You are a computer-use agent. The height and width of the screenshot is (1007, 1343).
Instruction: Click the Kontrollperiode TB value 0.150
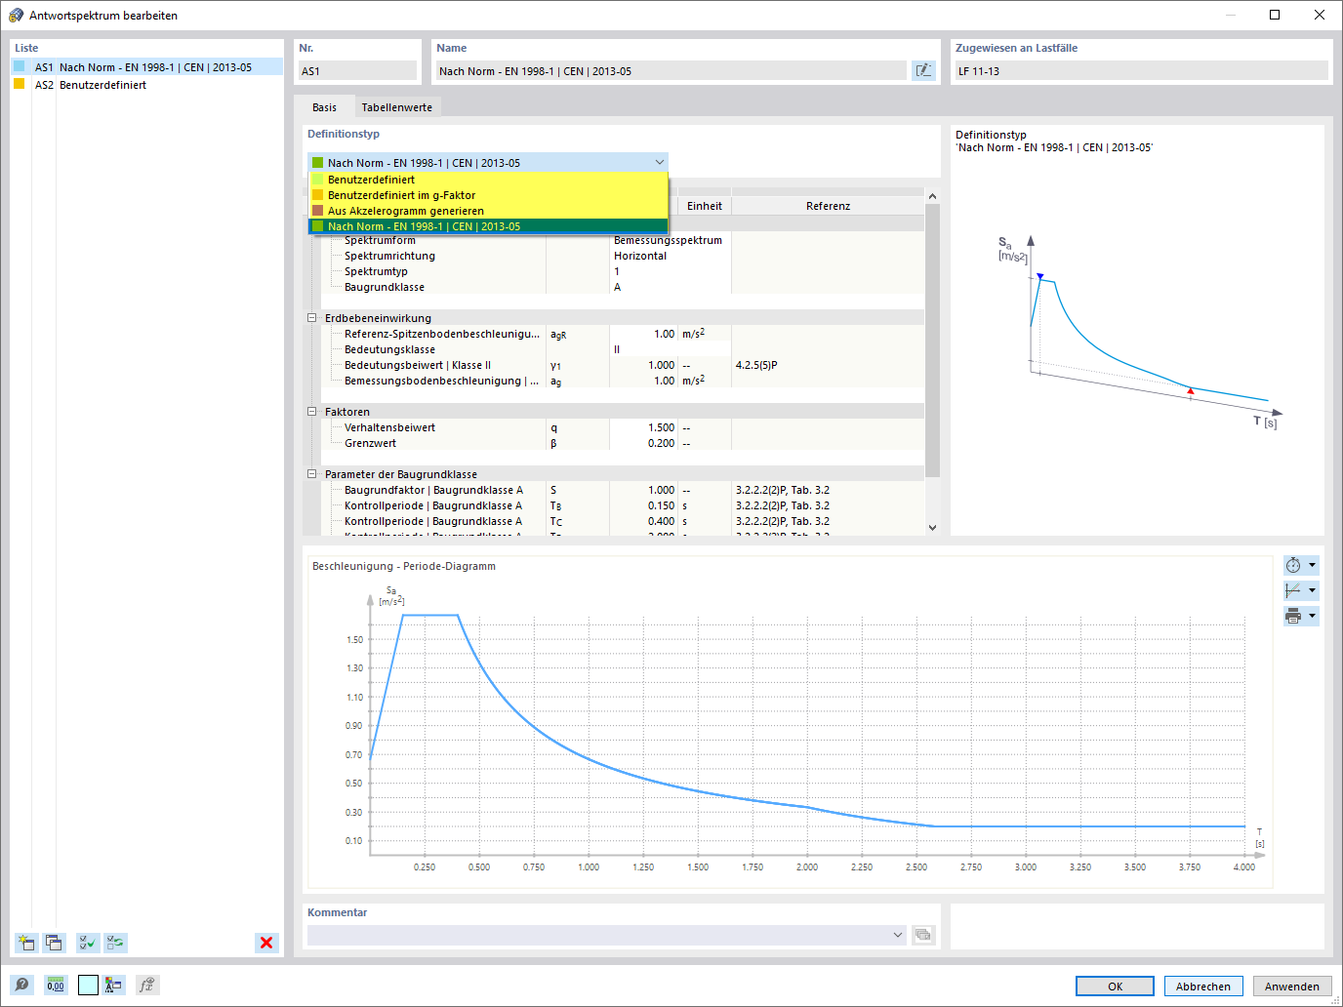click(x=643, y=505)
